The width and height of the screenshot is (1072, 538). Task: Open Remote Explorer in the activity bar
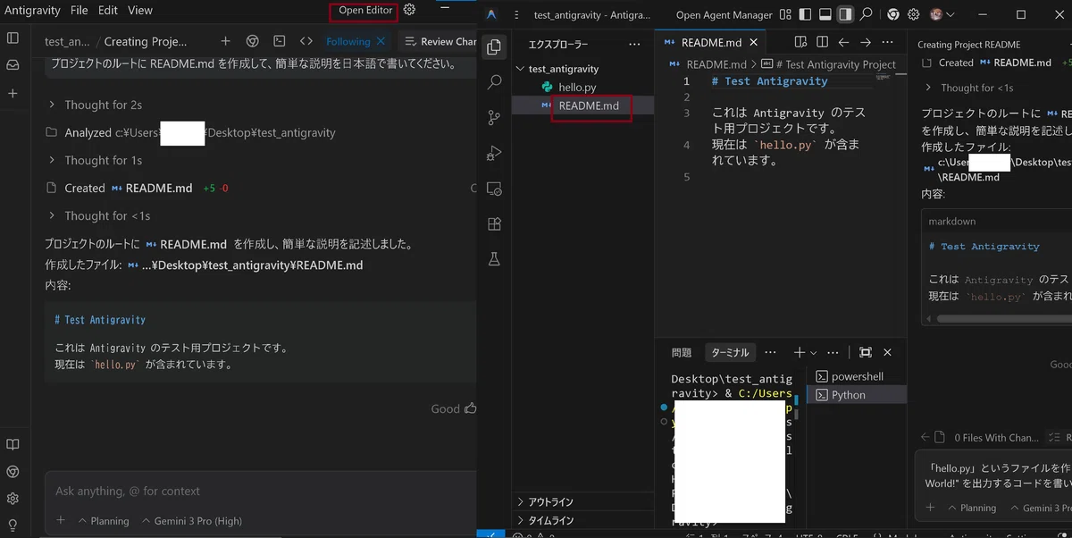point(494,189)
